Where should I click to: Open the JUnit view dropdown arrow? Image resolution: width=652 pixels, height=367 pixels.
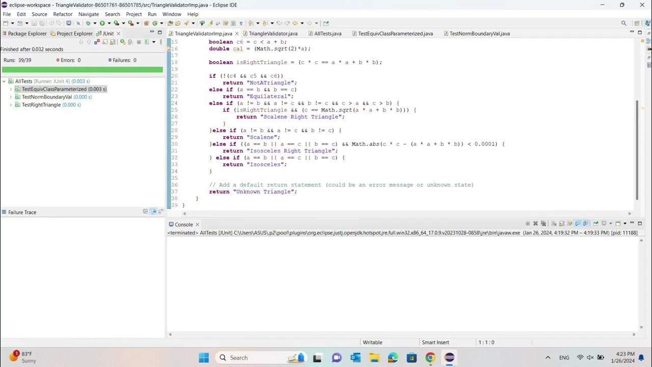pos(153,42)
